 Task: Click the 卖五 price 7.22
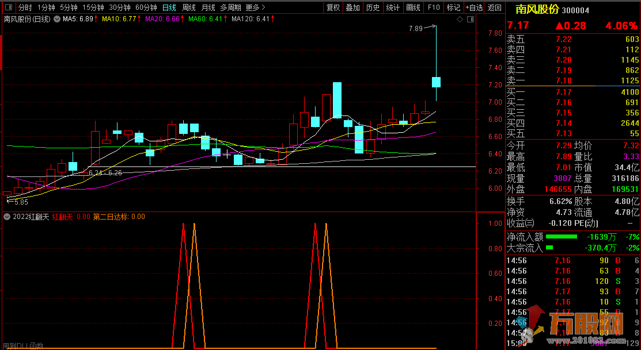[x=564, y=39]
